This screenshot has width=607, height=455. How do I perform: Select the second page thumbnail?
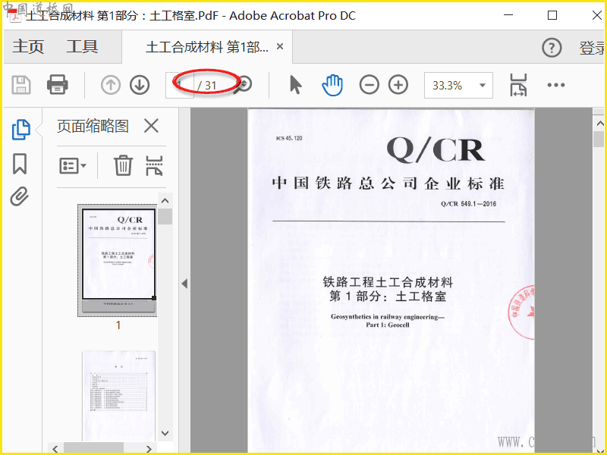click(118, 396)
